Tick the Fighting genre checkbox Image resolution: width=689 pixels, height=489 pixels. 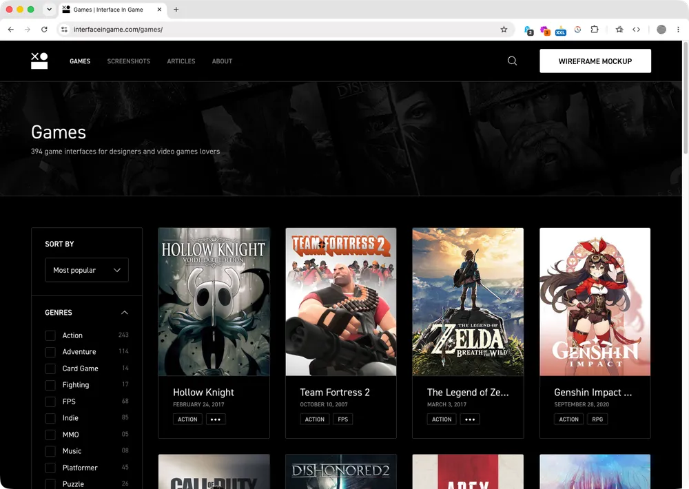point(50,385)
